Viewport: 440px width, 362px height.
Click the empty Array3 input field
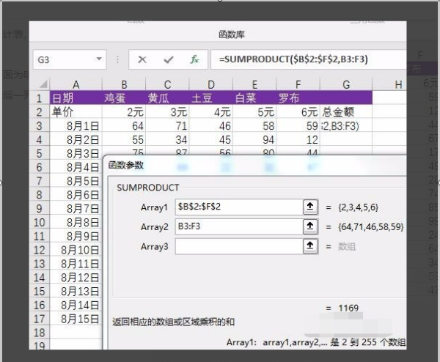(x=238, y=247)
